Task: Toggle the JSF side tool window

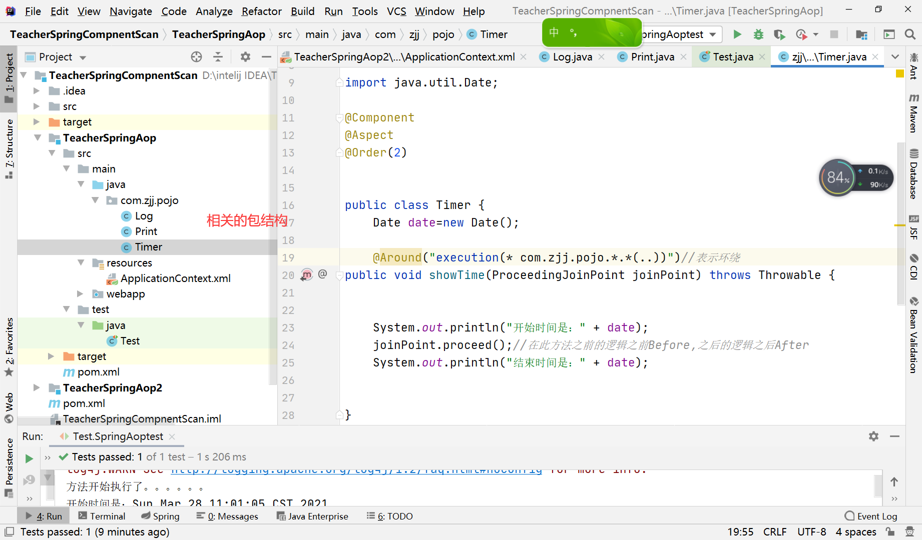Action: point(914,227)
